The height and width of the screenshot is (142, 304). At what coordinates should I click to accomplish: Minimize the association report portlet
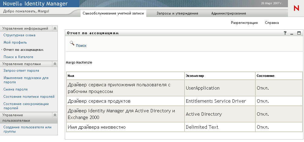[x=292, y=33]
